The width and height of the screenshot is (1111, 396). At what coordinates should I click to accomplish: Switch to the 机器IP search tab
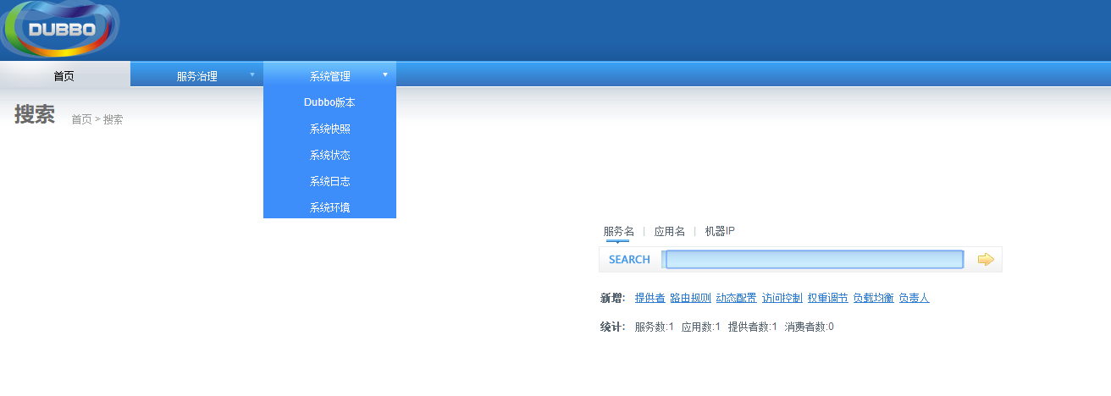point(720,231)
